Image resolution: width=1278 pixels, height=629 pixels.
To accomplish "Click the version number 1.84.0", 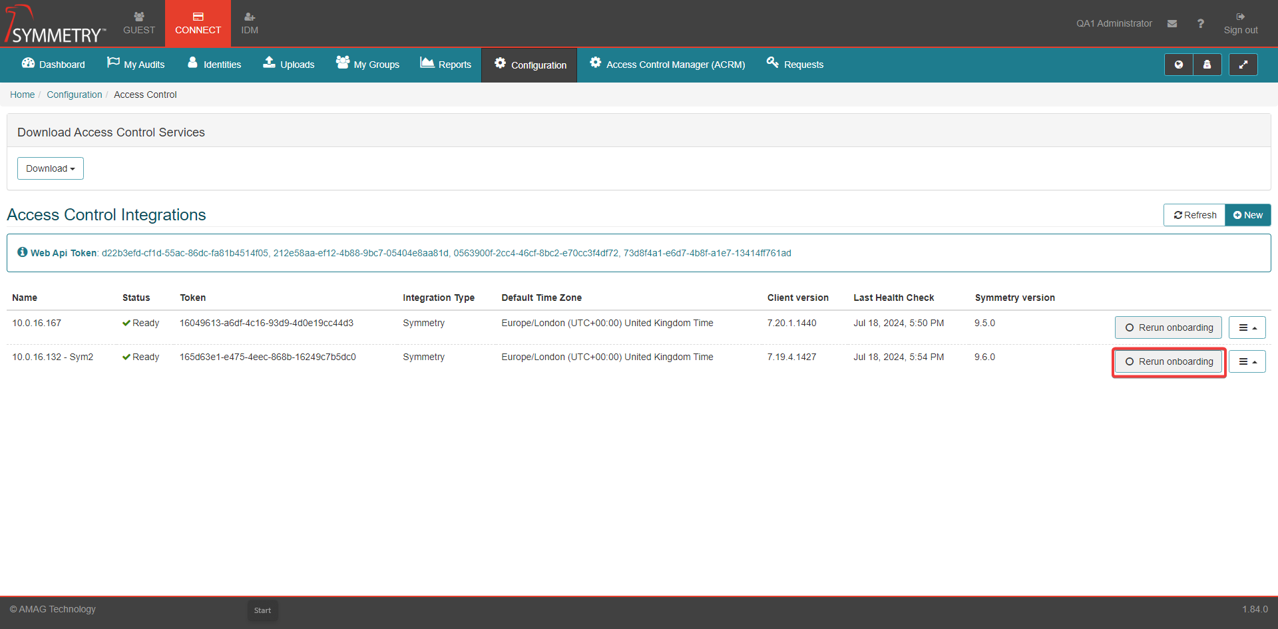I will [1255, 609].
